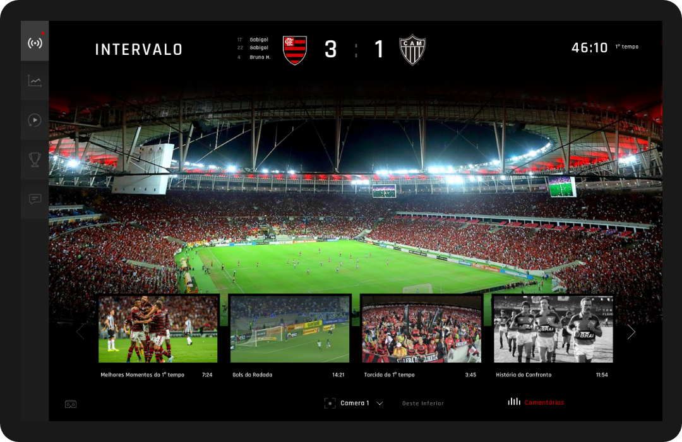Click the camera focus frame icon
The image size is (682, 442).
330,404
